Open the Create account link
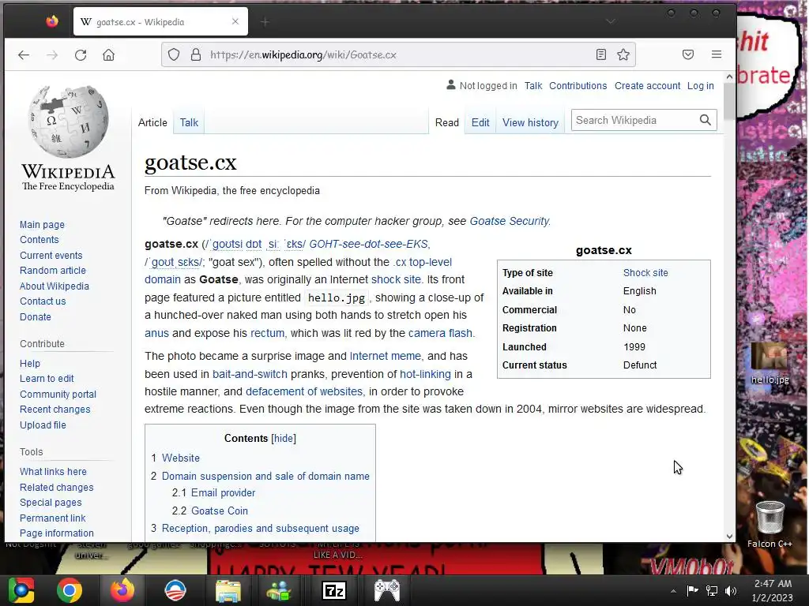Screen dimensions: 809x606 [x=648, y=85]
